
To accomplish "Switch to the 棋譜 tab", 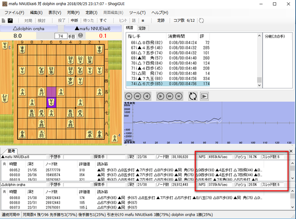I will point(129,28).
